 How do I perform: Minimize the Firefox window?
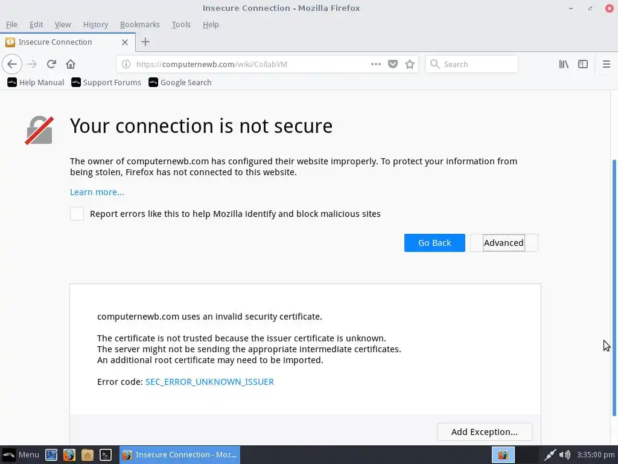coord(571,8)
